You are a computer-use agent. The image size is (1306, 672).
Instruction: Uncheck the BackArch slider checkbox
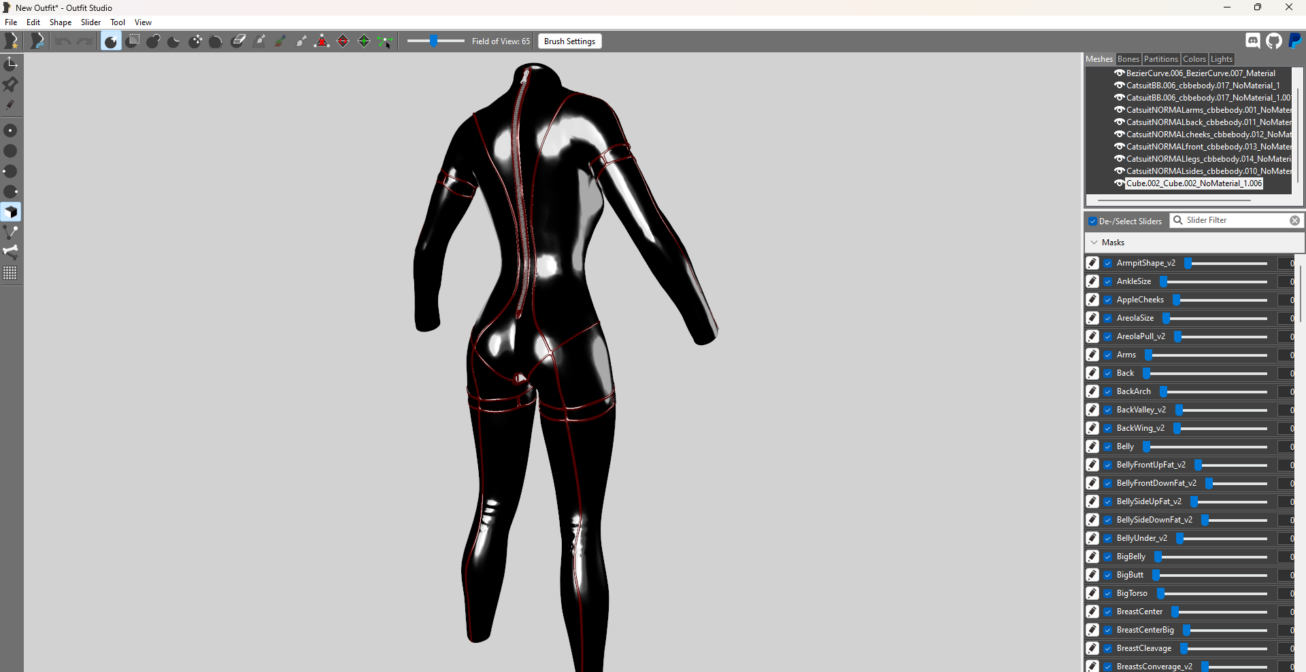pyautogui.click(x=1108, y=391)
